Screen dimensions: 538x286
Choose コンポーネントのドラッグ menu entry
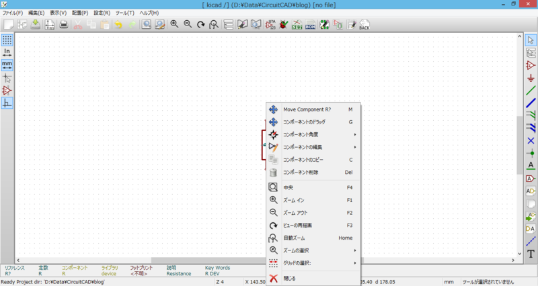[x=313, y=122]
